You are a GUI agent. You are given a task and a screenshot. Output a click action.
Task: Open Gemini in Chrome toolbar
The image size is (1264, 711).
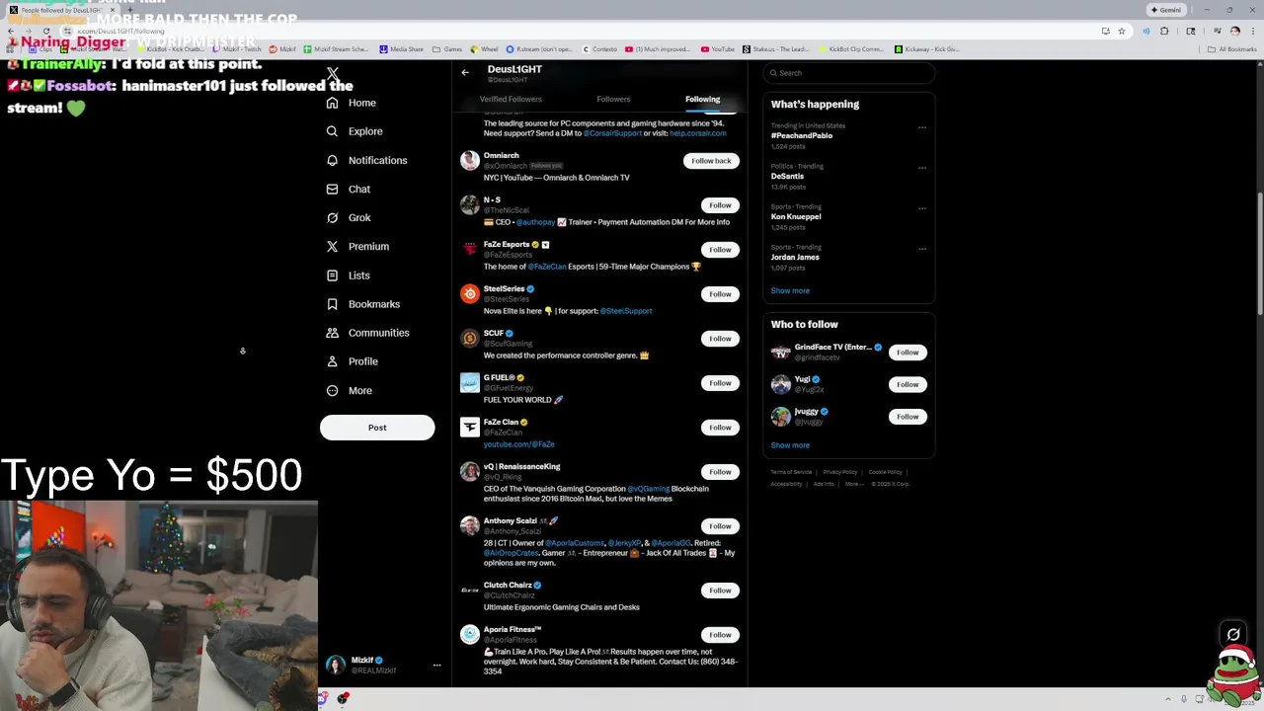[x=1166, y=10]
